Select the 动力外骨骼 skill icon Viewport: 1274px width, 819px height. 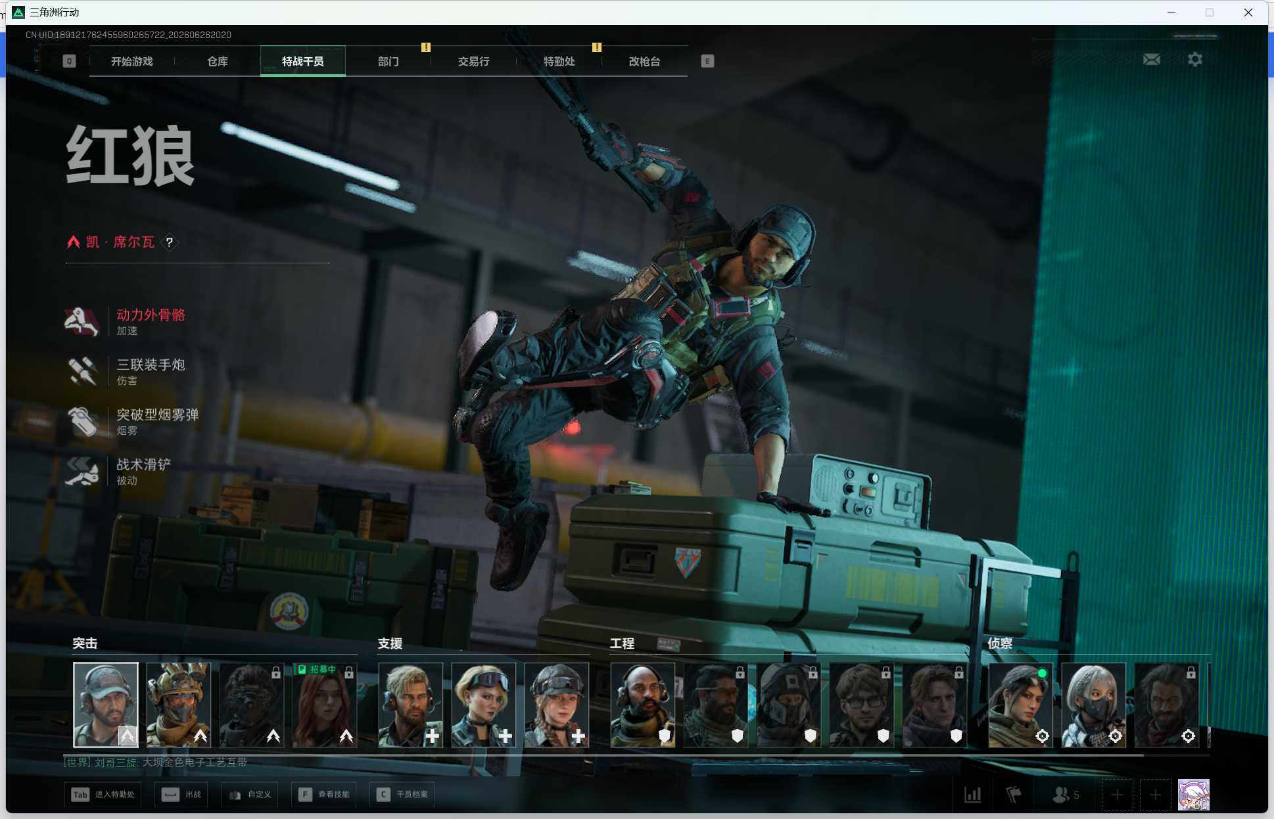82,321
